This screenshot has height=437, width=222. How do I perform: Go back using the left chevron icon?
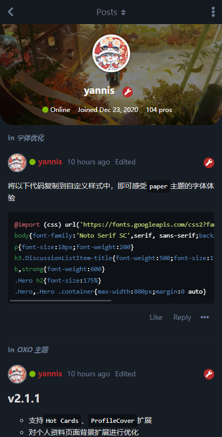10,12
